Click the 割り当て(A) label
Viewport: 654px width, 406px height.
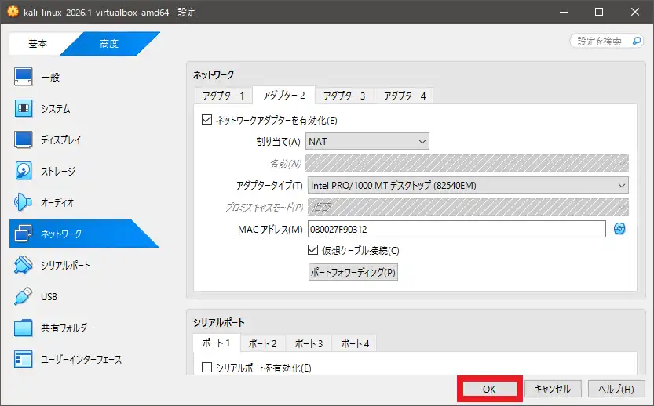pyautogui.click(x=278, y=142)
